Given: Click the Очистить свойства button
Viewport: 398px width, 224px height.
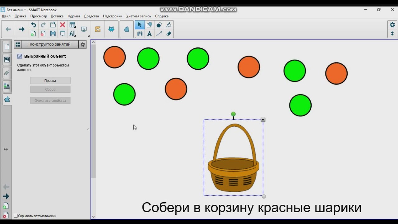Looking at the screenshot, I should coord(50,100).
